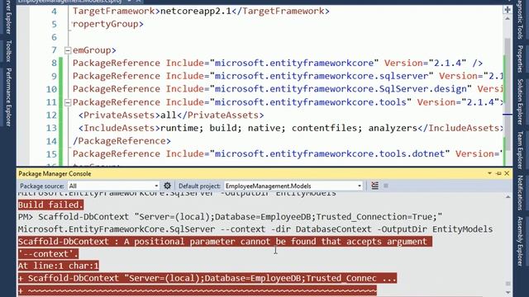Open the Properties side tab

coord(520,59)
